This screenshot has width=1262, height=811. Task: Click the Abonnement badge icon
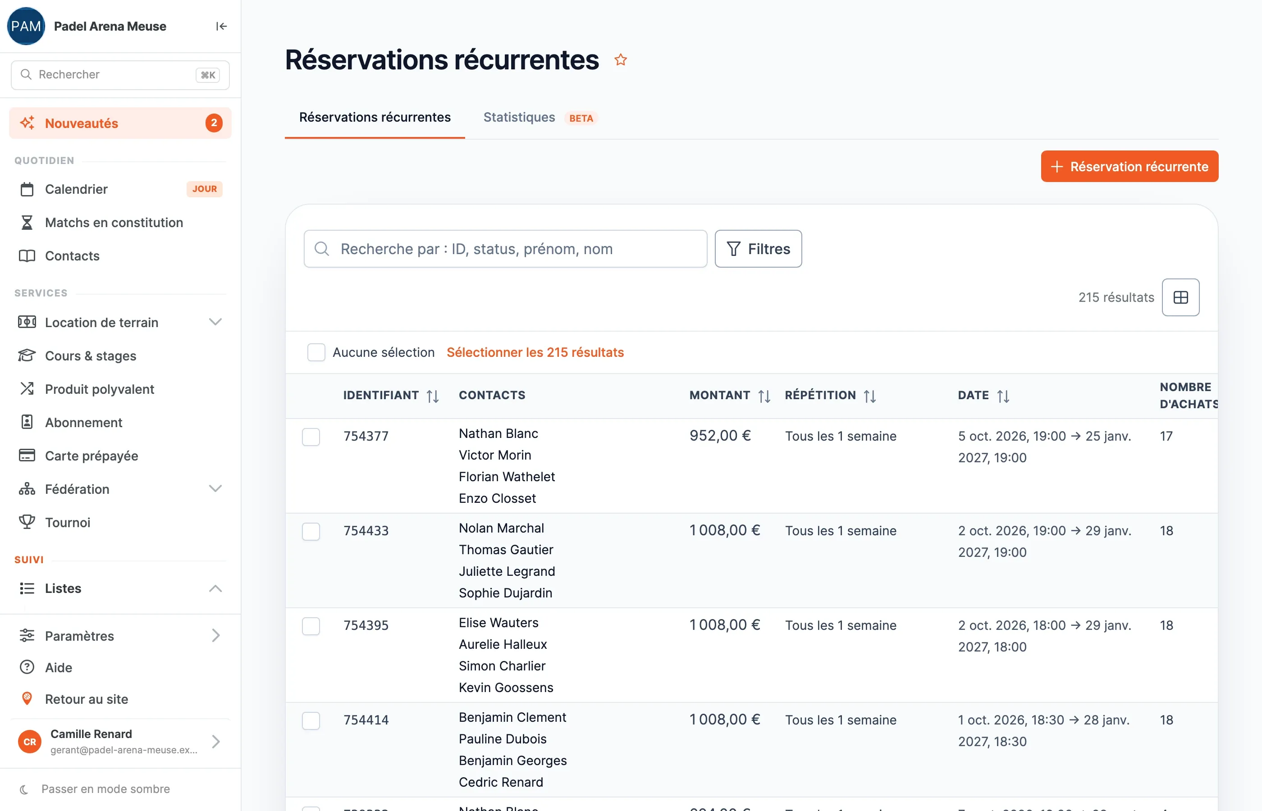pyautogui.click(x=27, y=422)
